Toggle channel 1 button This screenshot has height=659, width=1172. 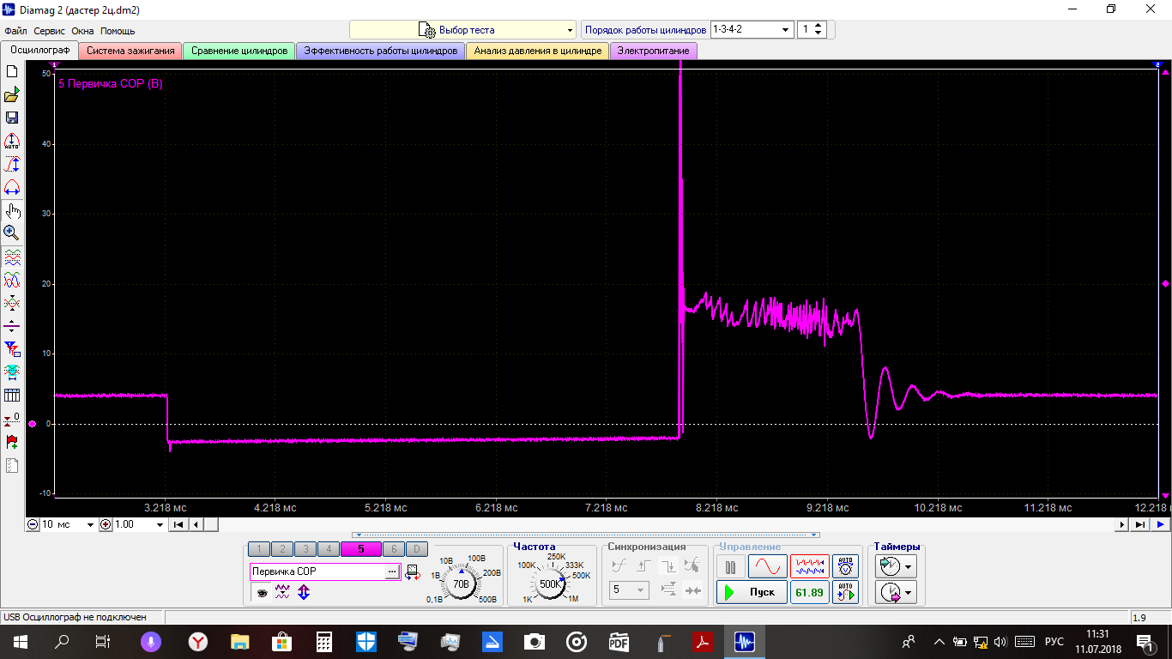[x=259, y=549]
